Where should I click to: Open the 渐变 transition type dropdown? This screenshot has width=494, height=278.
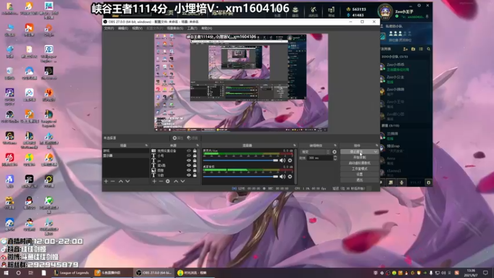pos(315,152)
